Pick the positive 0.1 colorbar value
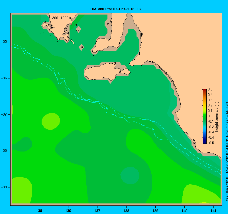 210,111
